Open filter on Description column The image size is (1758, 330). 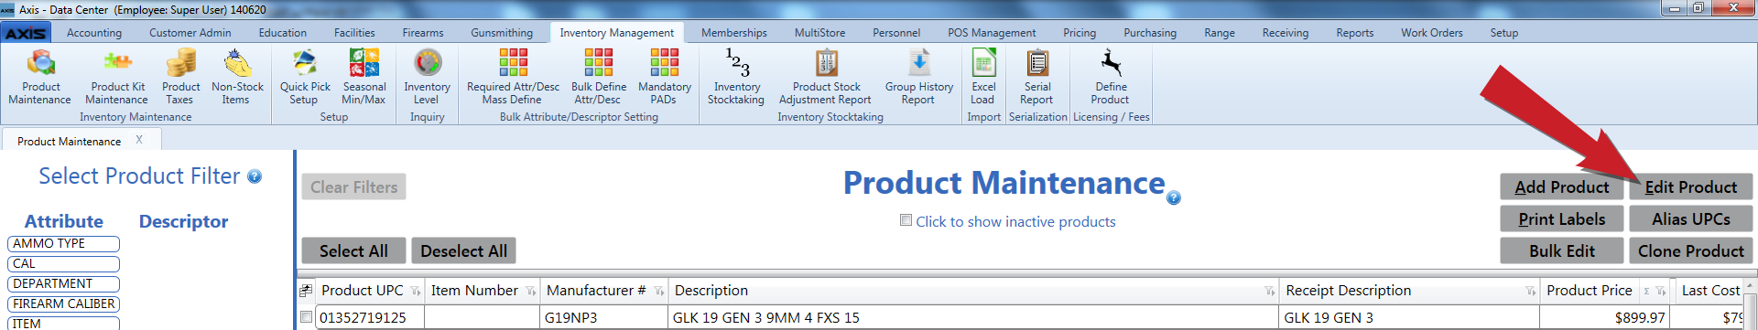point(1269,292)
